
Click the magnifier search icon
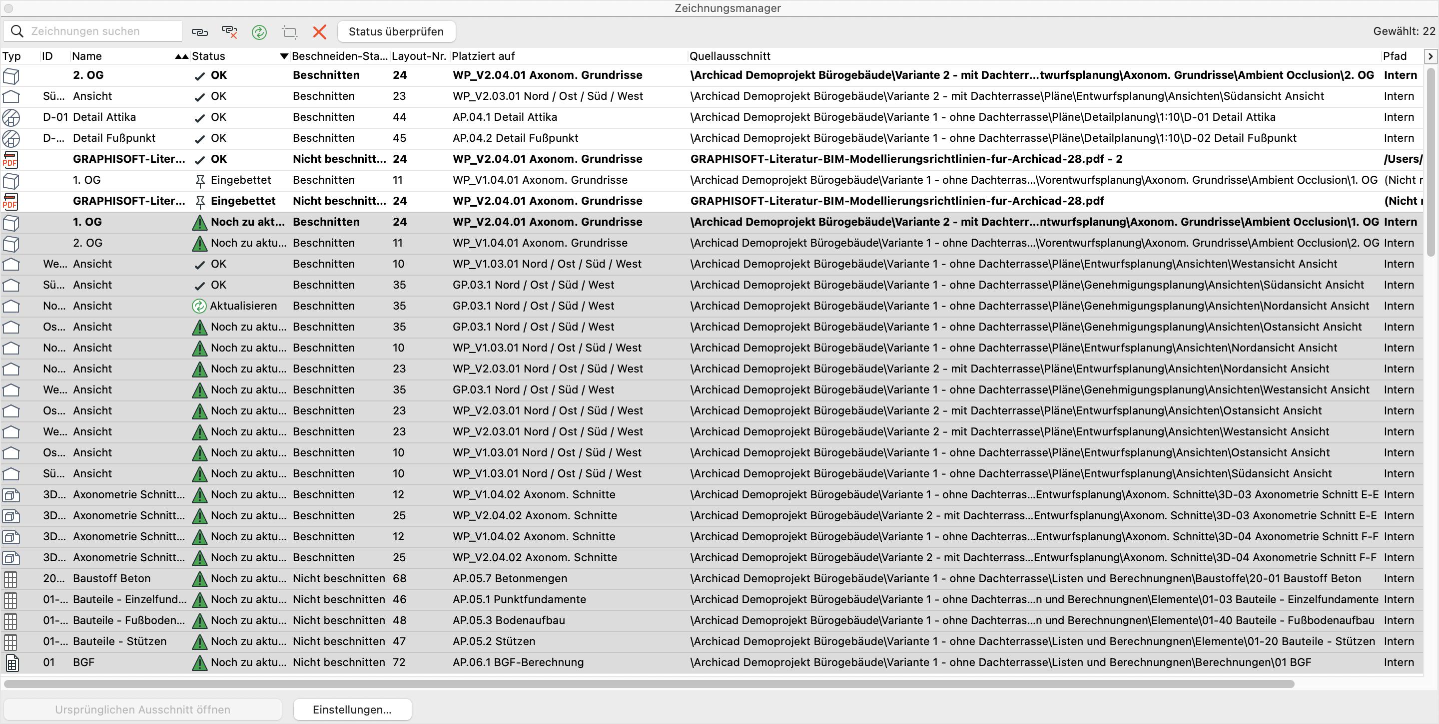click(17, 31)
